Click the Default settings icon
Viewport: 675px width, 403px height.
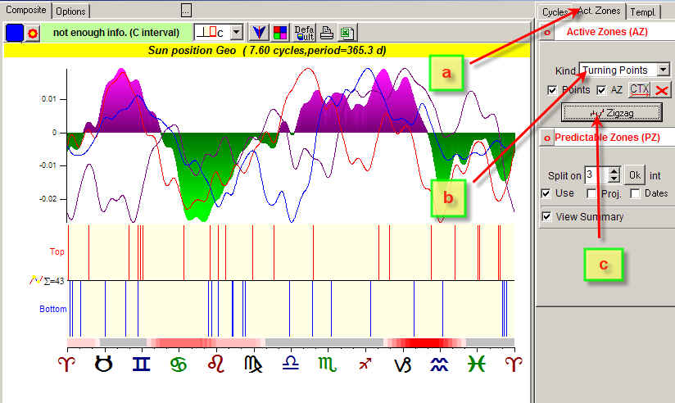click(304, 33)
